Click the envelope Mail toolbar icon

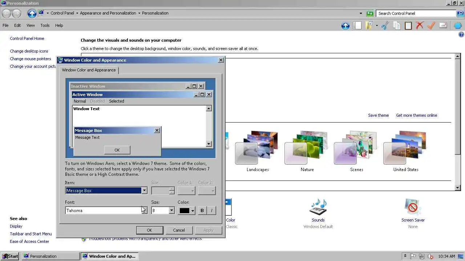click(x=443, y=25)
